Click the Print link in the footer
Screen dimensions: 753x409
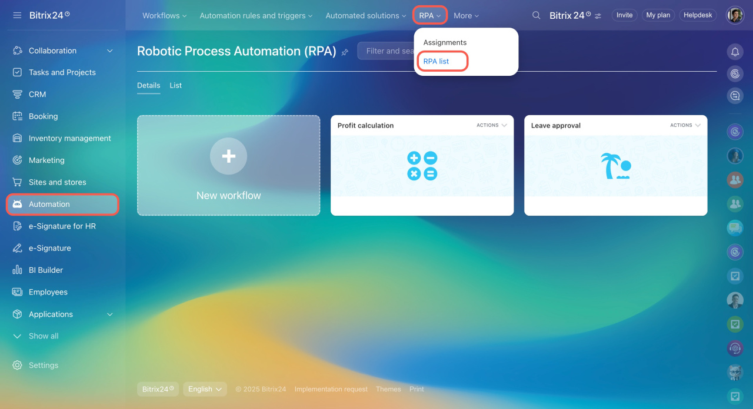click(417, 389)
